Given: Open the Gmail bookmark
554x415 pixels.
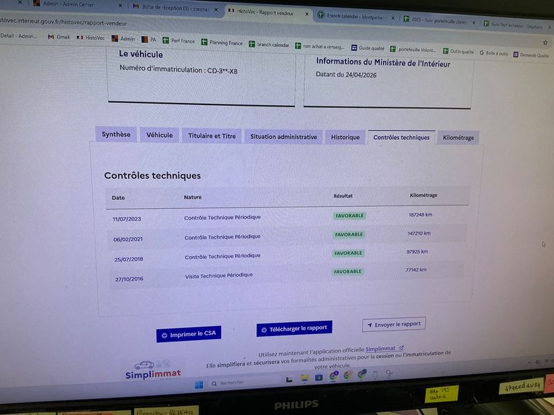Looking at the screenshot, I should (59, 37).
